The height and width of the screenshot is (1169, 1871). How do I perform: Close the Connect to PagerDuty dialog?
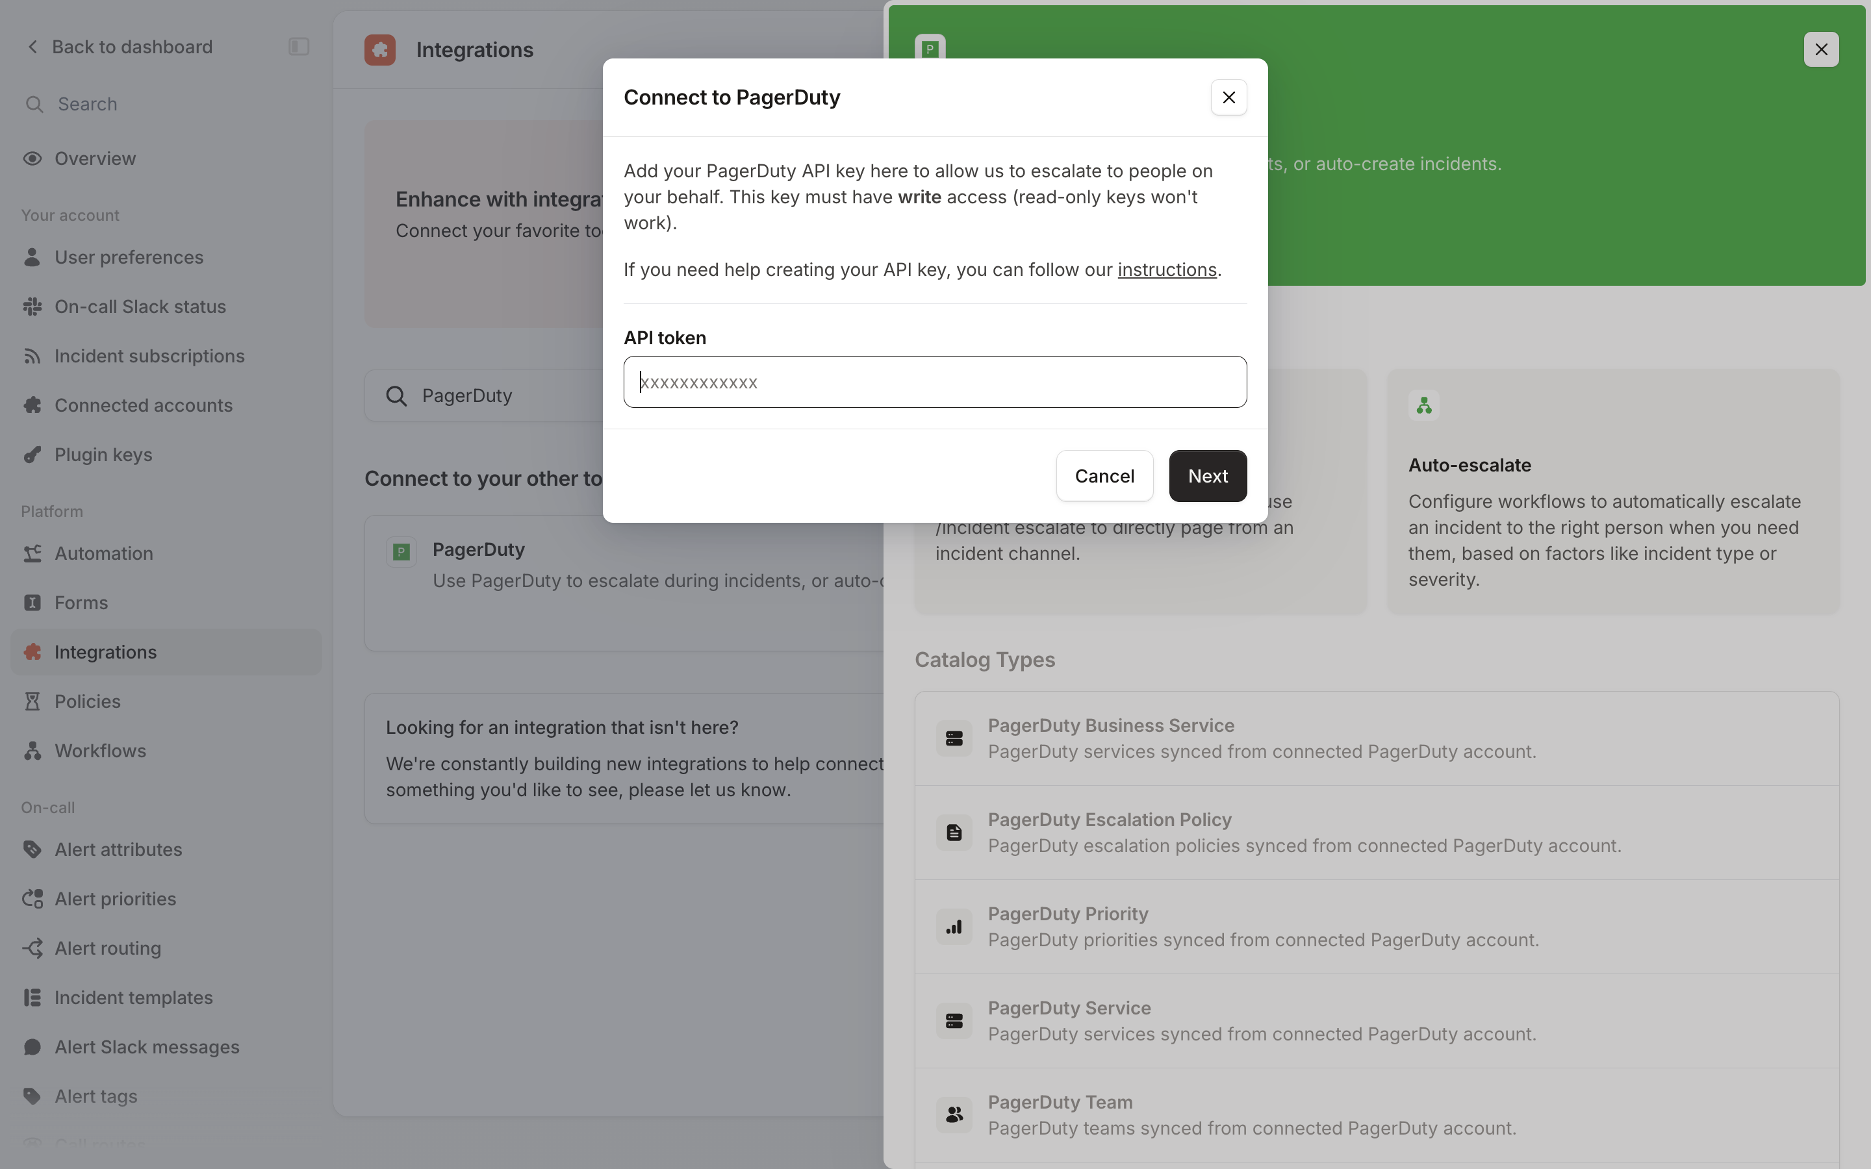pos(1228,97)
